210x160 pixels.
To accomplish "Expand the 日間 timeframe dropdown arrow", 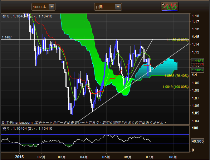I will click(x=118, y=7).
